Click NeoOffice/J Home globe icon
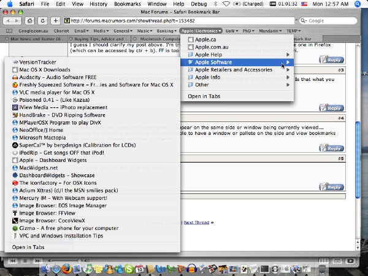The height and width of the screenshot is (276, 368). click(x=15, y=130)
